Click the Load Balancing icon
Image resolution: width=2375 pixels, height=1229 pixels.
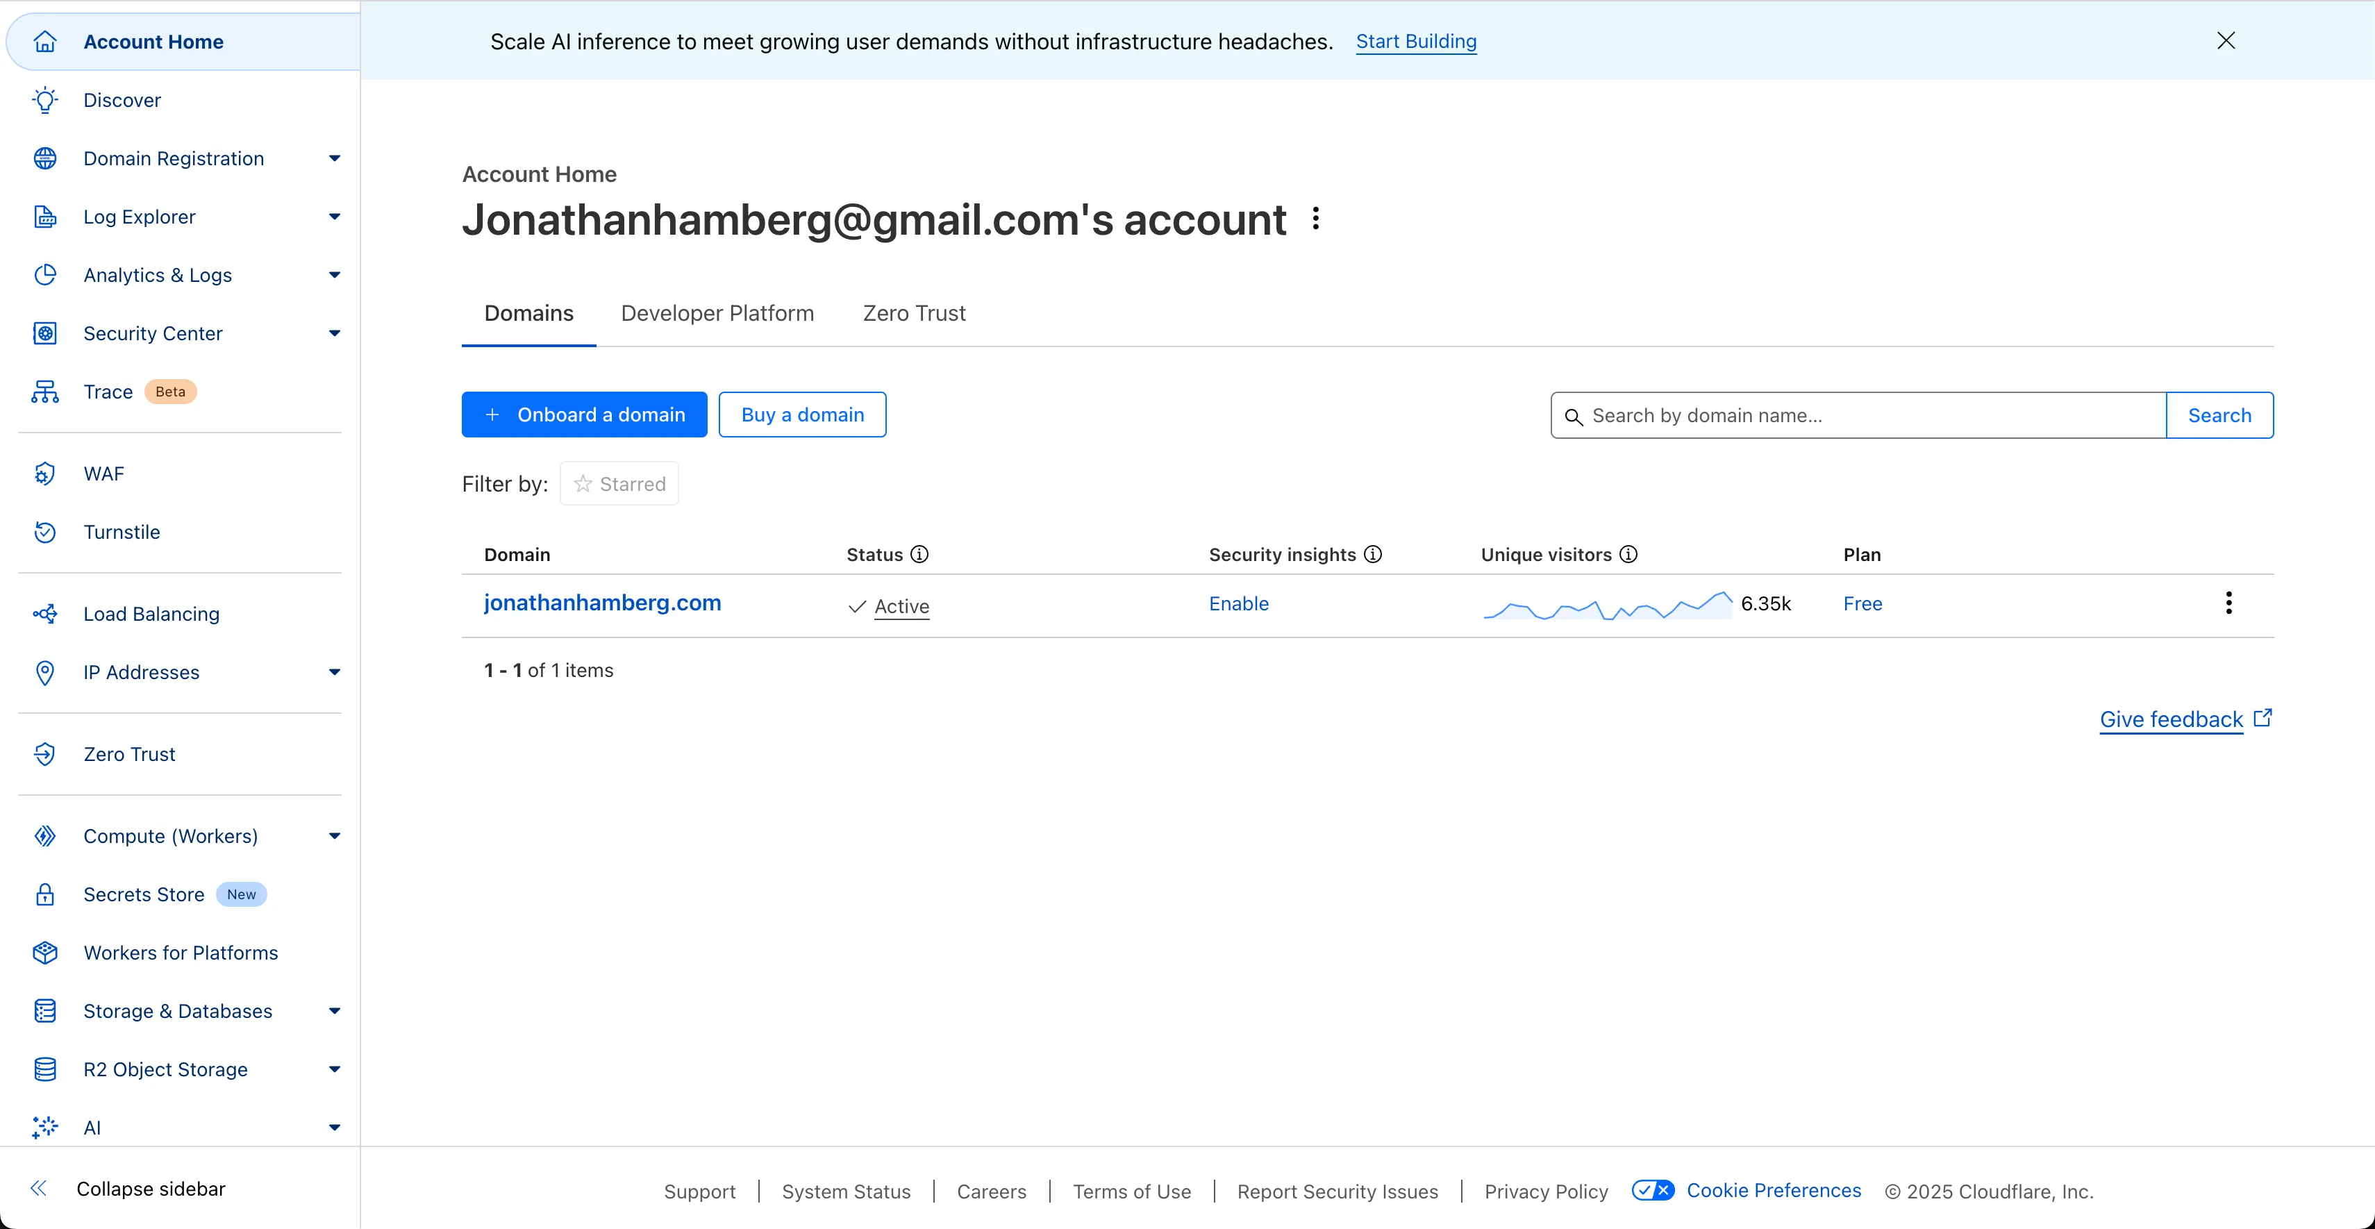45,614
